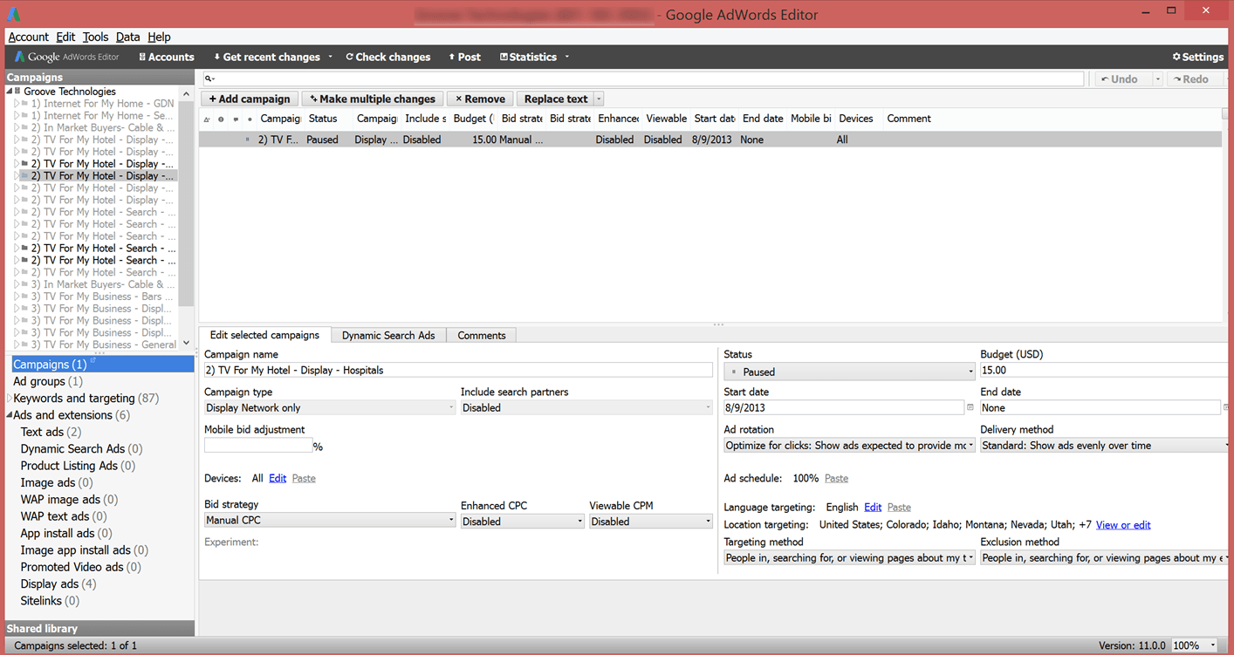Open the Status dropdown showing Paused

[849, 372]
